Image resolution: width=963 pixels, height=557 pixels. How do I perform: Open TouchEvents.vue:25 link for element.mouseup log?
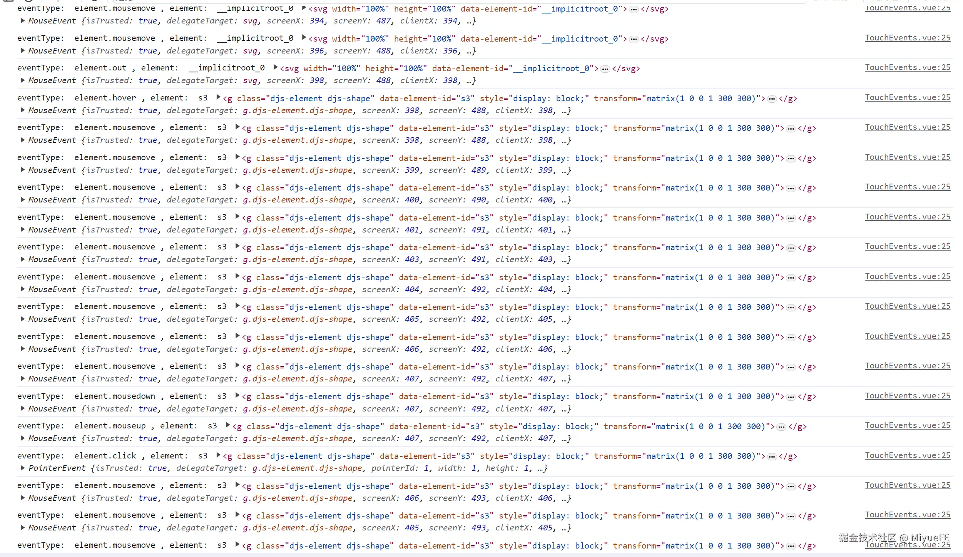pos(907,426)
